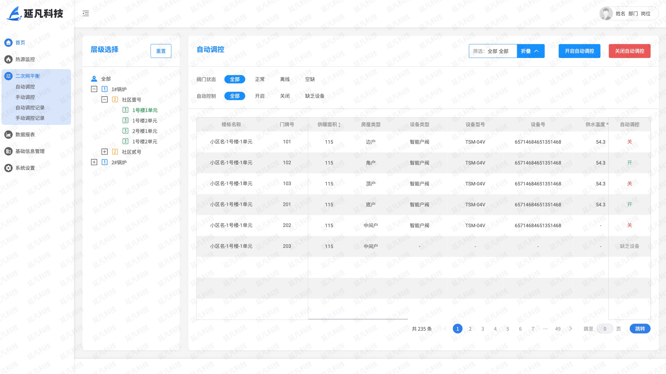The image size is (666, 374).
Task: Click the 系统设置 gear icon
Action: tap(8, 168)
